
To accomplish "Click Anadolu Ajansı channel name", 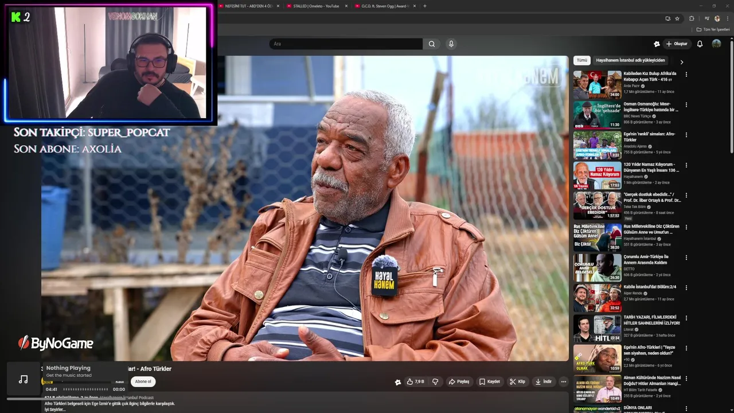I will coord(635,147).
